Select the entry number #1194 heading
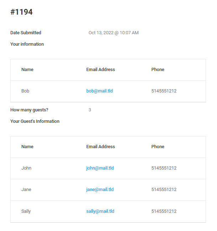Screen dimensions: 217x231 point(21,12)
